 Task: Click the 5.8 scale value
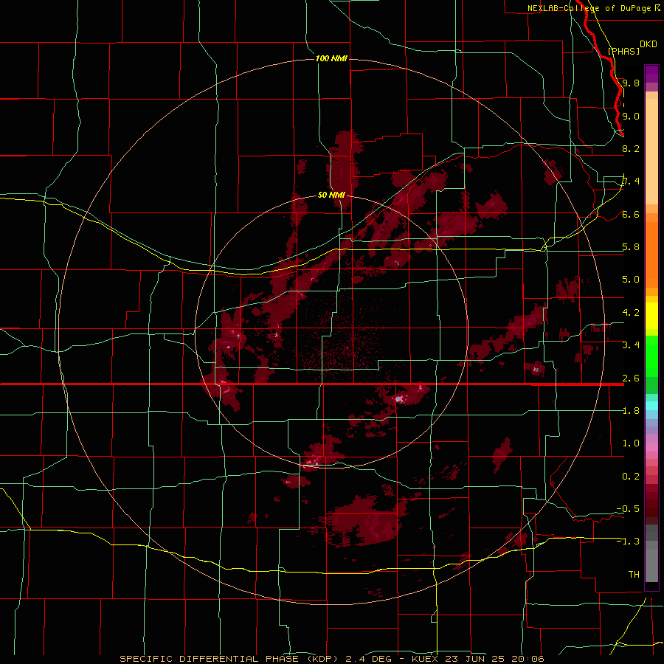[x=631, y=247]
